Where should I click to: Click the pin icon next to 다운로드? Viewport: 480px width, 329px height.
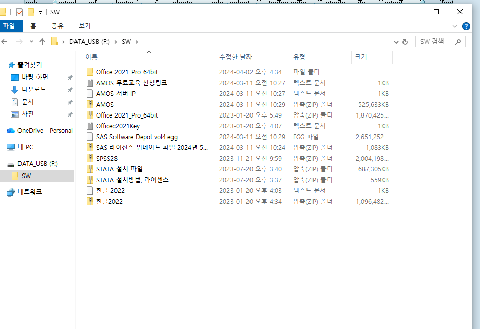point(70,90)
